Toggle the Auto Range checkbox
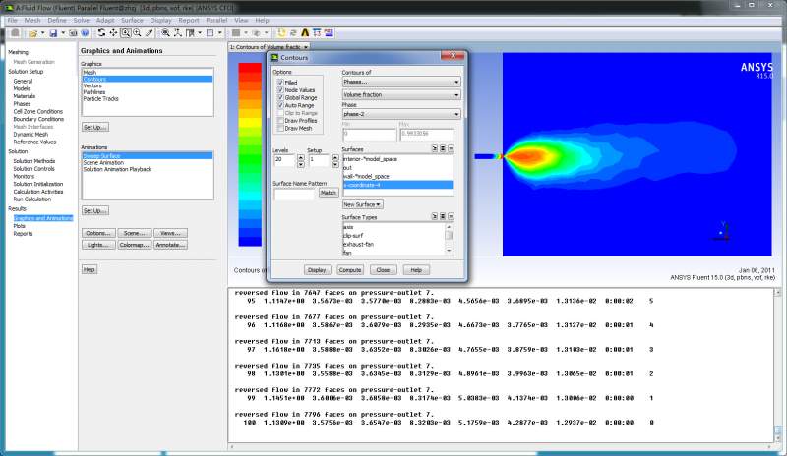This screenshot has height=456, width=787. tap(280, 105)
